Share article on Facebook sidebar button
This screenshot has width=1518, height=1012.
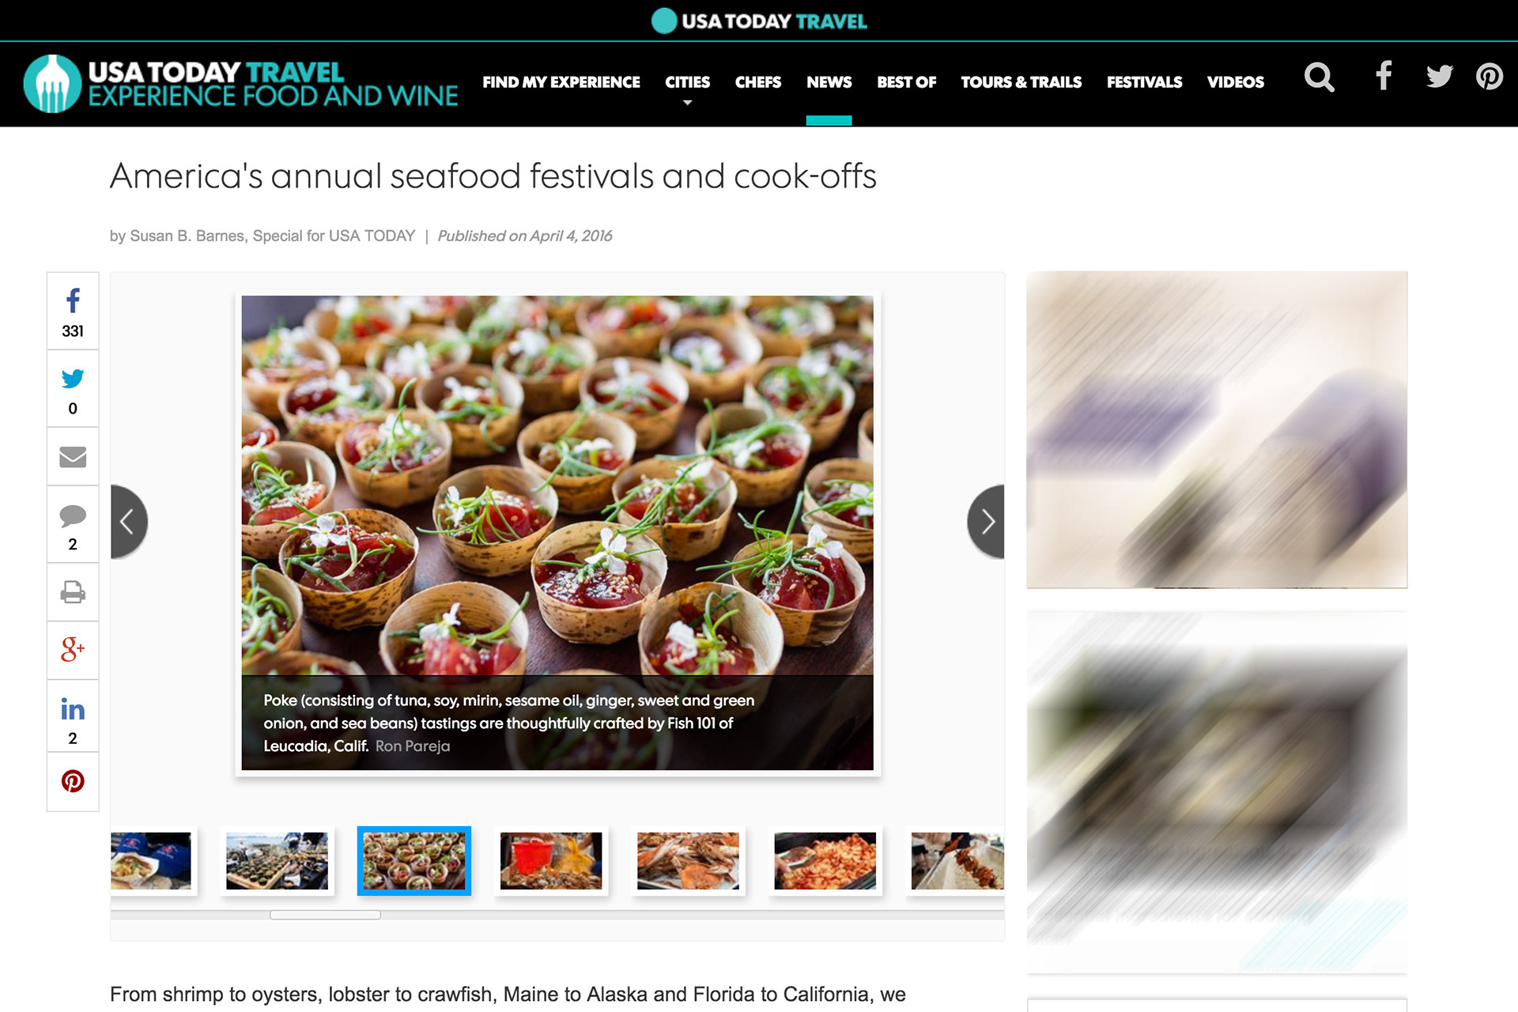click(x=73, y=311)
